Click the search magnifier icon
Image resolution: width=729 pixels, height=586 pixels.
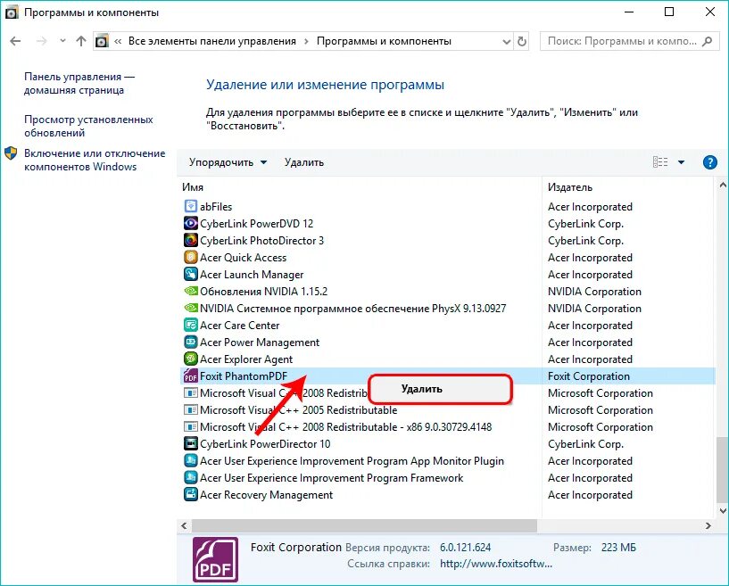coord(707,41)
